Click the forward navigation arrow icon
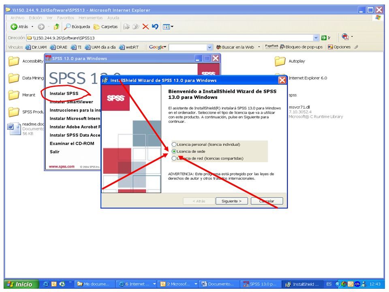 (41, 27)
